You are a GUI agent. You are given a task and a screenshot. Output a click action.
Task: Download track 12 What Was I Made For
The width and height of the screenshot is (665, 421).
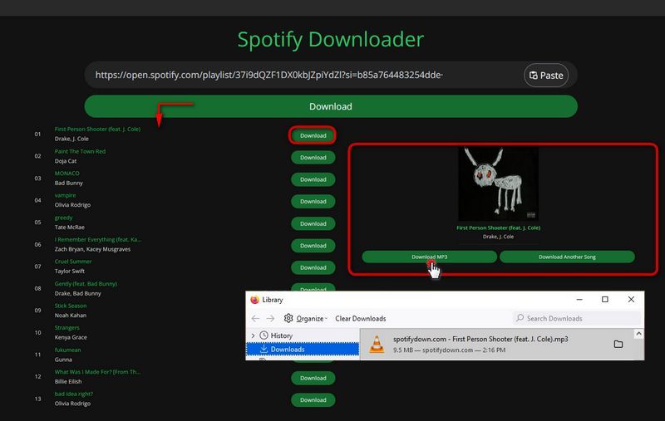pos(313,378)
